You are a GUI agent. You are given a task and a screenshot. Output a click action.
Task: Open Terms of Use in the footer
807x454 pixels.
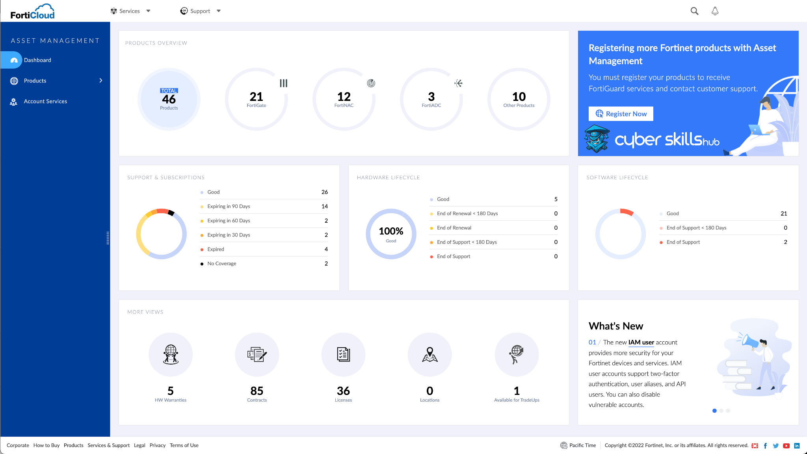click(184, 445)
